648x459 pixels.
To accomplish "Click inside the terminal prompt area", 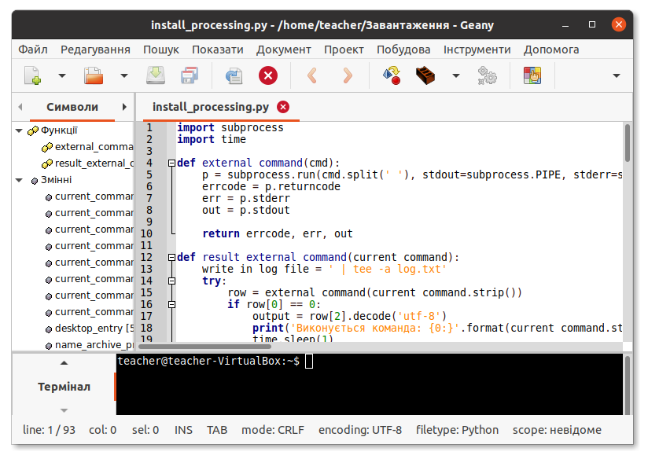I will click(370, 385).
